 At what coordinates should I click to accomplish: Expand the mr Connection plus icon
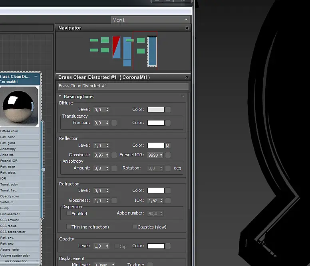pyautogui.click(x=37, y=261)
